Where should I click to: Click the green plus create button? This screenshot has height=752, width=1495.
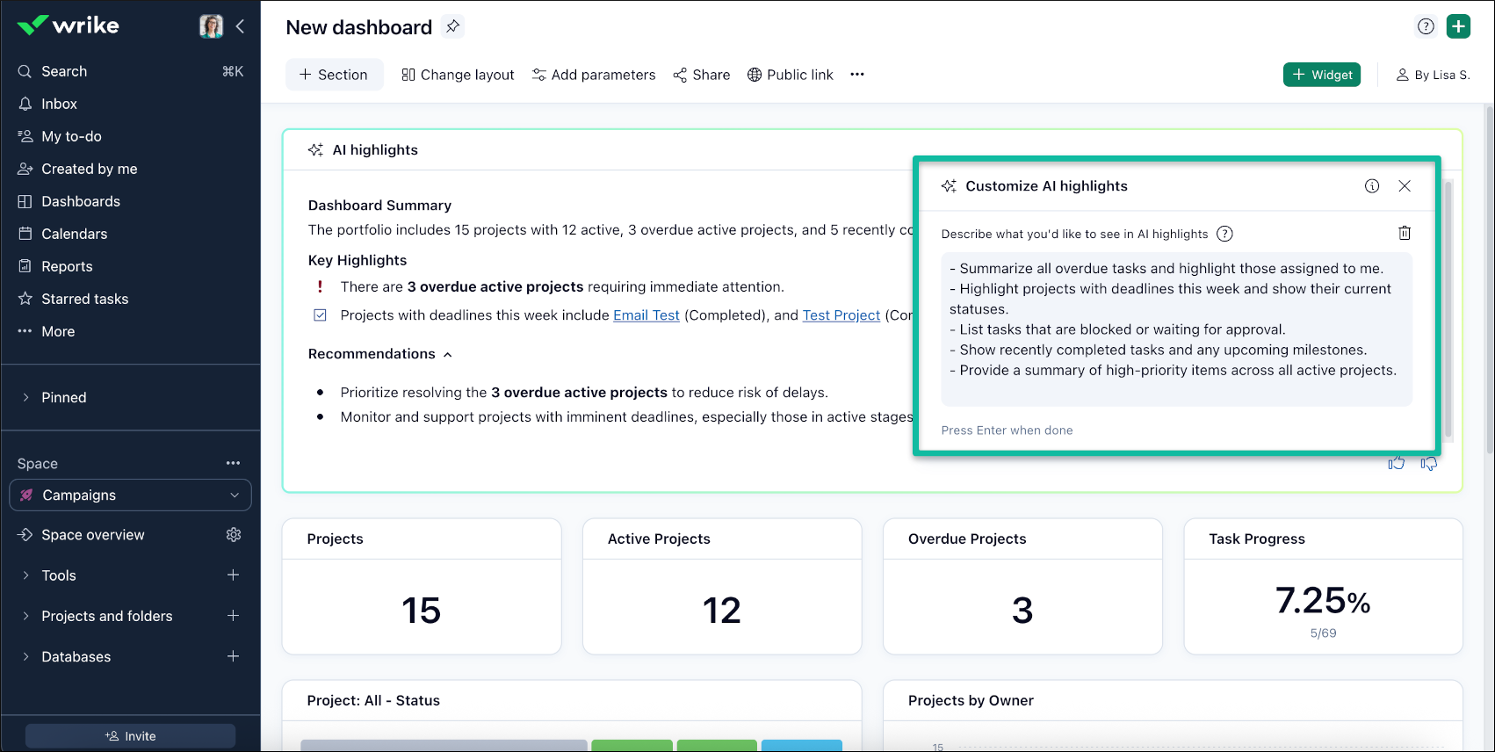pyautogui.click(x=1458, y=26)
